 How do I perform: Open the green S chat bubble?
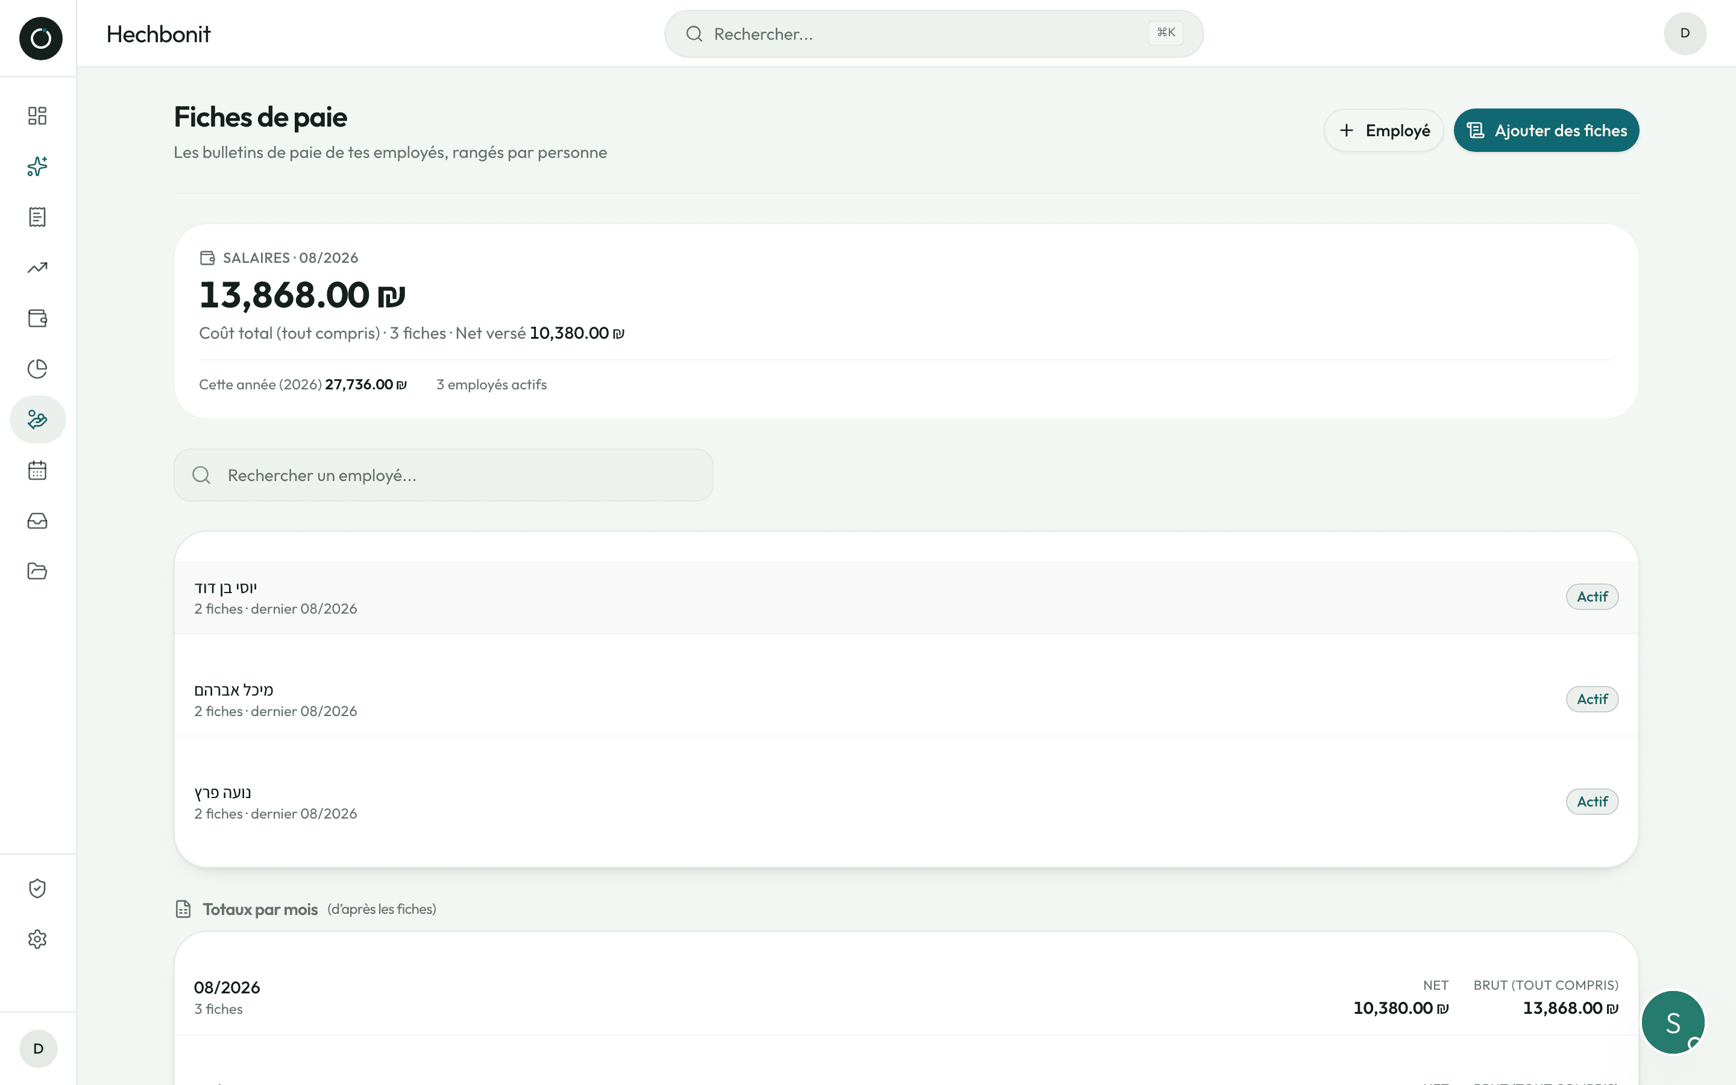click(1673, 1022)
